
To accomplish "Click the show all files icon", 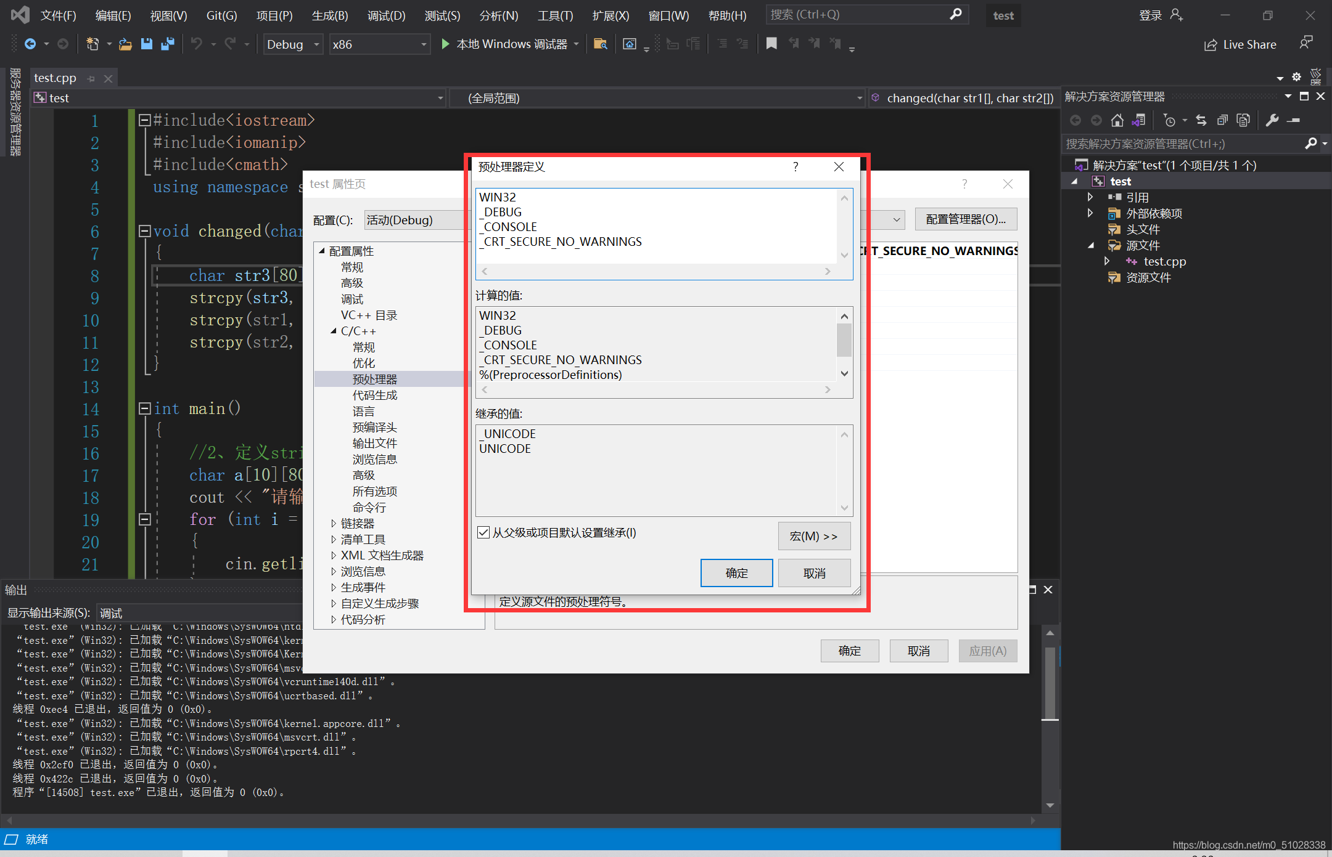I will 1243,120.
